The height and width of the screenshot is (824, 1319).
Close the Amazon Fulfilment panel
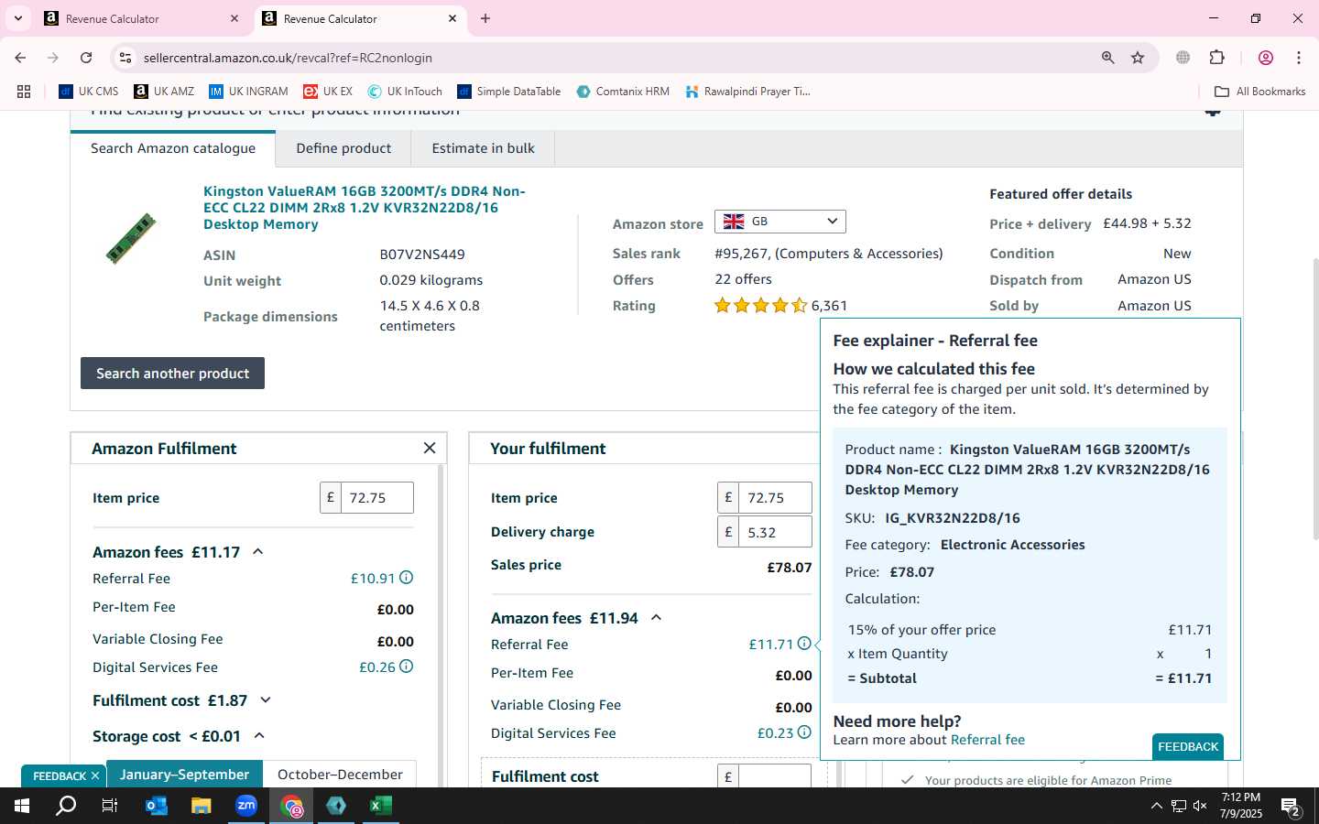click(x=430, y=448)
